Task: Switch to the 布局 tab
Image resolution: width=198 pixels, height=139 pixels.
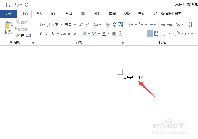Action: coord(68,13)
